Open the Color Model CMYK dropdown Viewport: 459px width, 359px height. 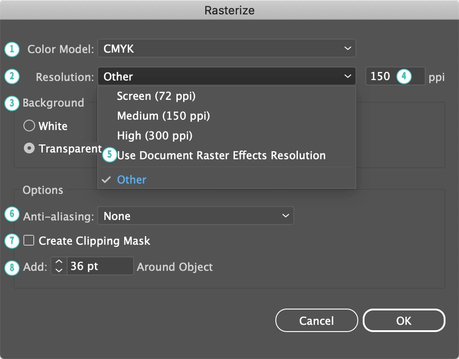tap(226, 49)
